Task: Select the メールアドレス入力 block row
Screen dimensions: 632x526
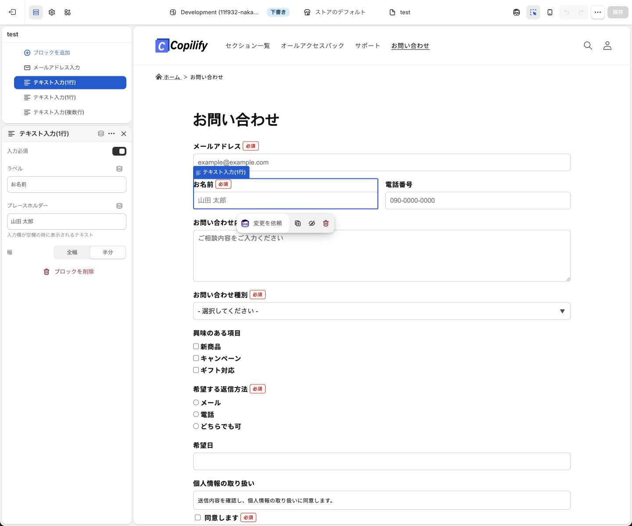Action: point(70,68)
